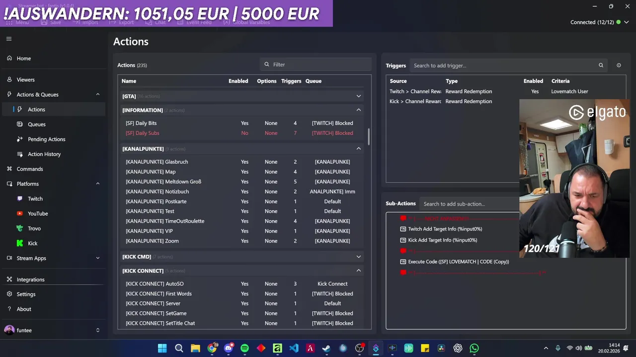Open Steam from the taskbar

point(326,349)
